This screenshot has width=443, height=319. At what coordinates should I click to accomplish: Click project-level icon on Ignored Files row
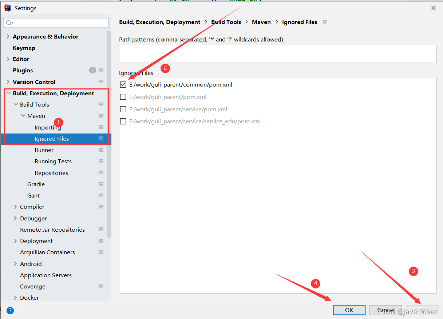pyautogui.click(x=102, y=139)
